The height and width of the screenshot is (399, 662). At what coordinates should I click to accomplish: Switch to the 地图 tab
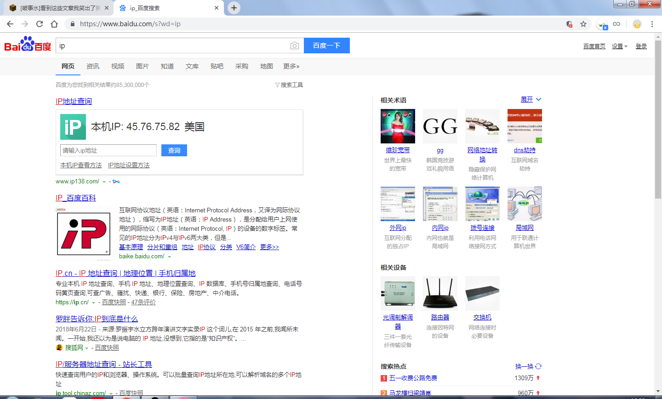(x=267, y=66)
